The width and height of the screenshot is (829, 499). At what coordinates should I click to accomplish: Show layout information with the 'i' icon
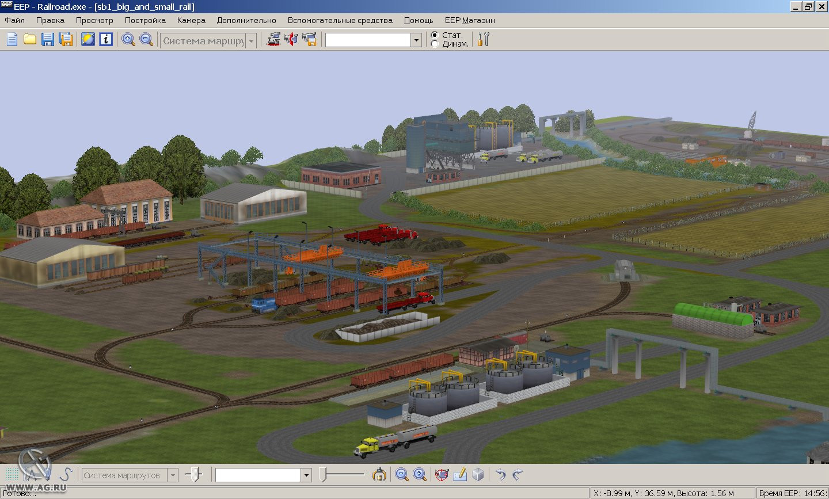point(106,39)
